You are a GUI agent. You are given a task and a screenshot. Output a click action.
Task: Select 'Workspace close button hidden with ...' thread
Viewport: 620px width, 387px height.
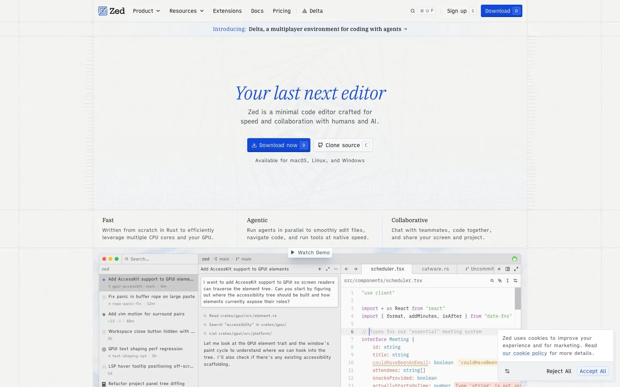(149, 335)
